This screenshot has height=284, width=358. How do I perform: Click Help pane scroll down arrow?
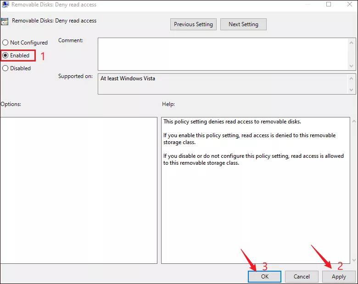[x=354, y=260]
